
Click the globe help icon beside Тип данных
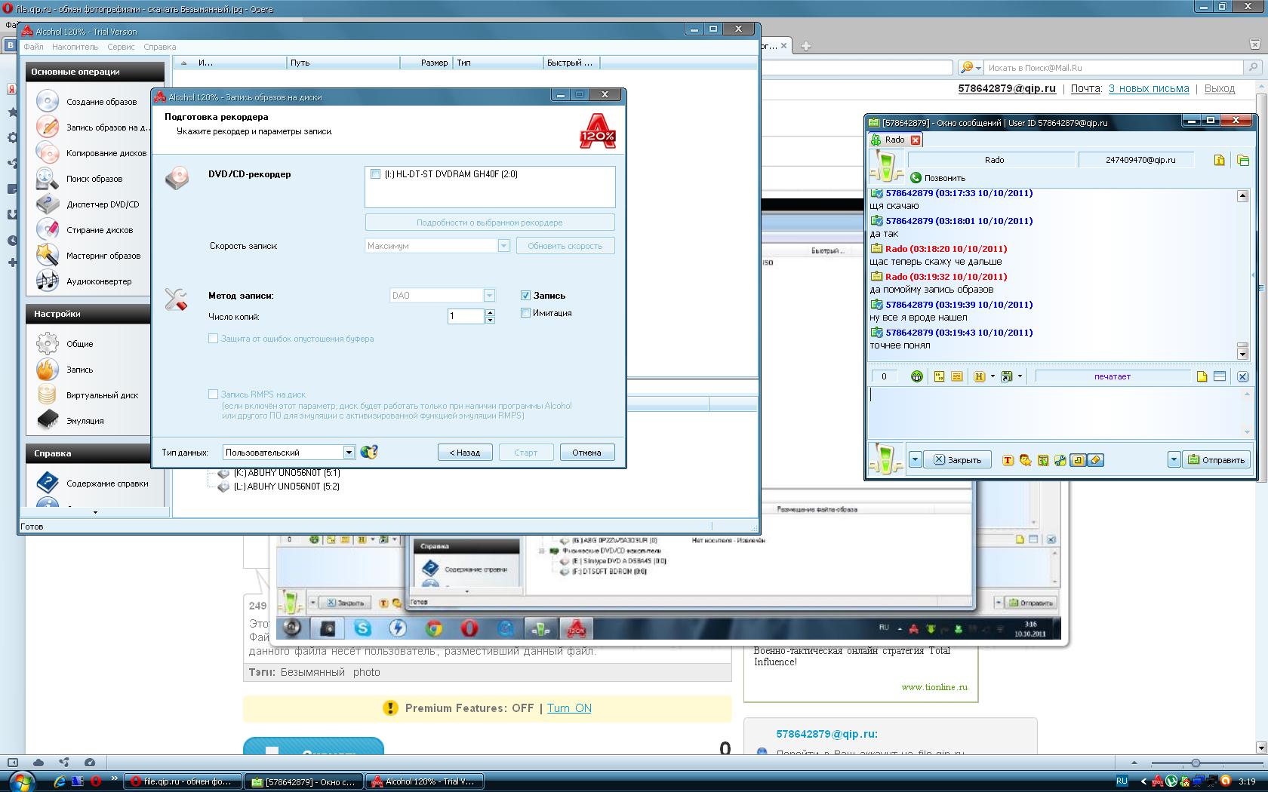pyautogui.click(x=369, y=452)
